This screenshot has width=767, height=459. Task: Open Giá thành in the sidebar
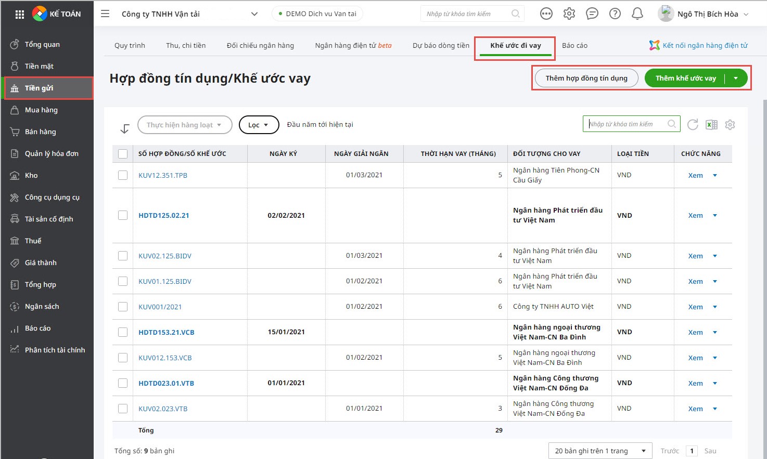47,263
